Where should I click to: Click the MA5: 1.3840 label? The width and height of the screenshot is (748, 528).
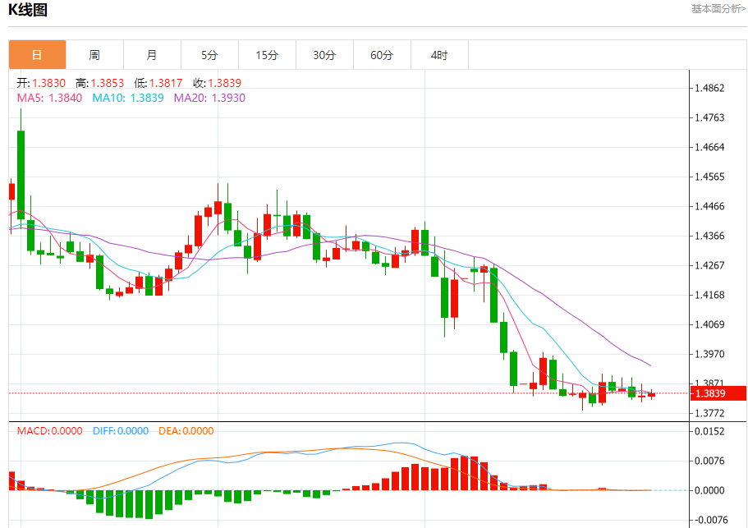click(49, 98)
